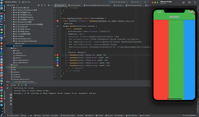Image resolution: width=199 pixels, height=117 pixels.
Task: Open the Find tool window
Action: pyautogui.click(x=23, y=115)
